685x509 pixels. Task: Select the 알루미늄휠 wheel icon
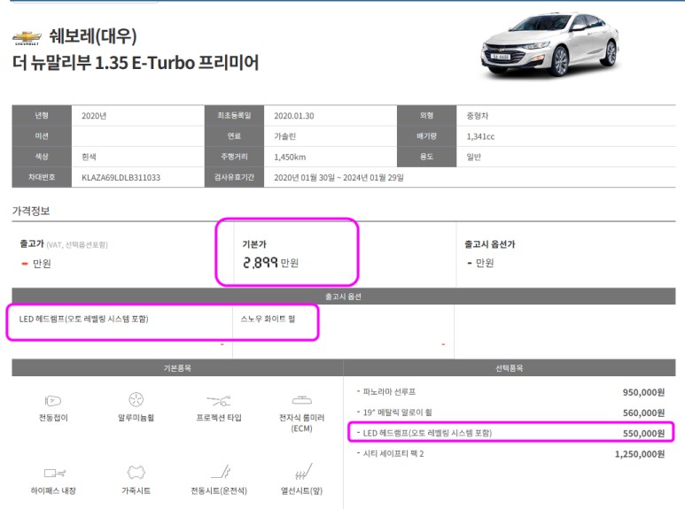(136, 399)
